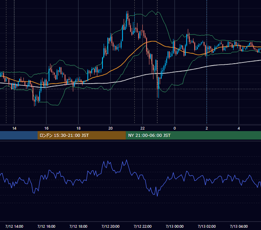Click hour label 20 on chart axis
261x230 pixels.
(x=111, y=128)
